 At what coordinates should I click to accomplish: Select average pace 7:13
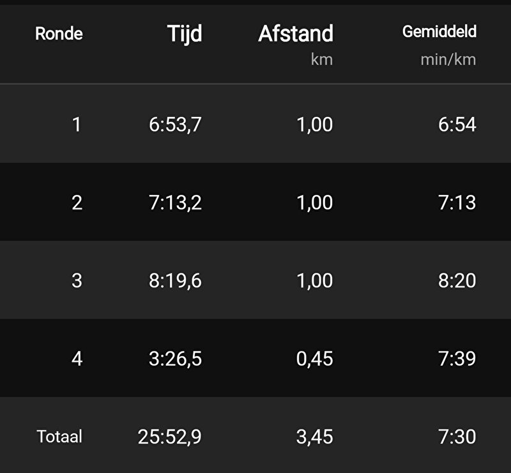click(x=457, y=203)
